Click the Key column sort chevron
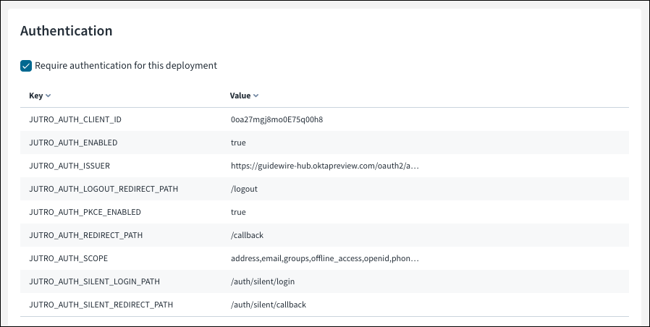 click(48, 95)
